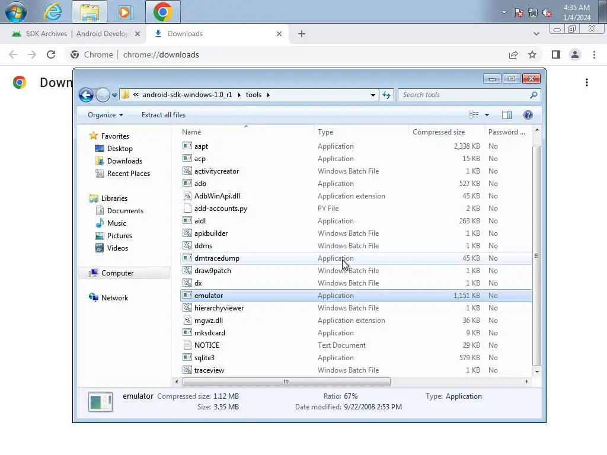Image resolution: width=607 pixels, height=455 pixels.
Task: Expand the tools breadcrumb arrow
Action: tap(269, 95)
